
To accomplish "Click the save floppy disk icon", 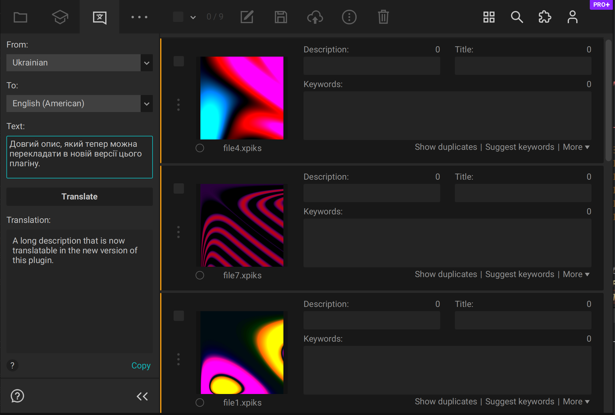I will click(281, 17).
